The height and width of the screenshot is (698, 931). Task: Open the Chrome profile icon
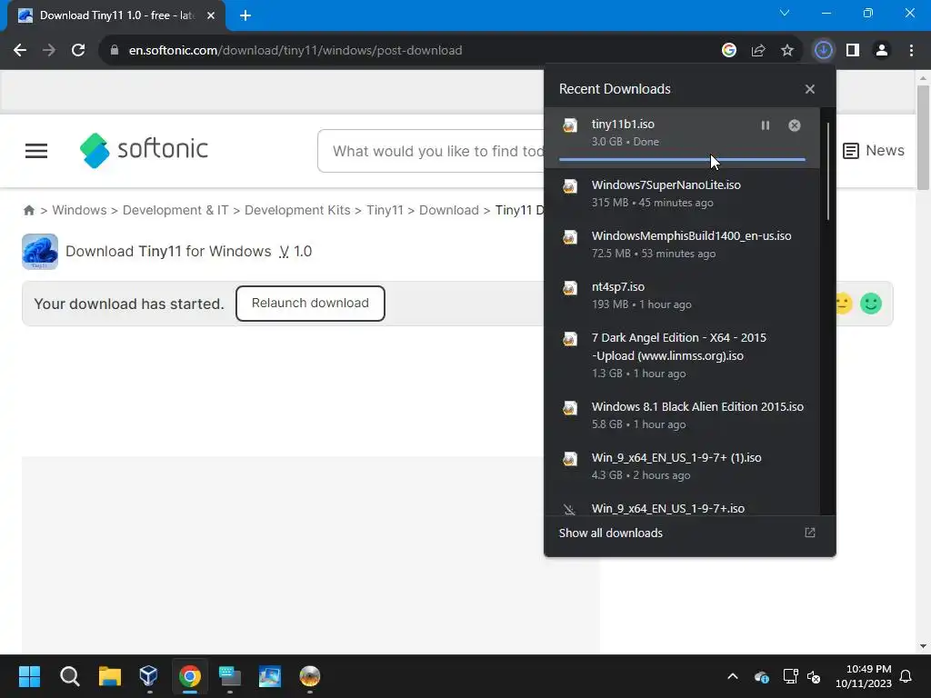(882, 51)
